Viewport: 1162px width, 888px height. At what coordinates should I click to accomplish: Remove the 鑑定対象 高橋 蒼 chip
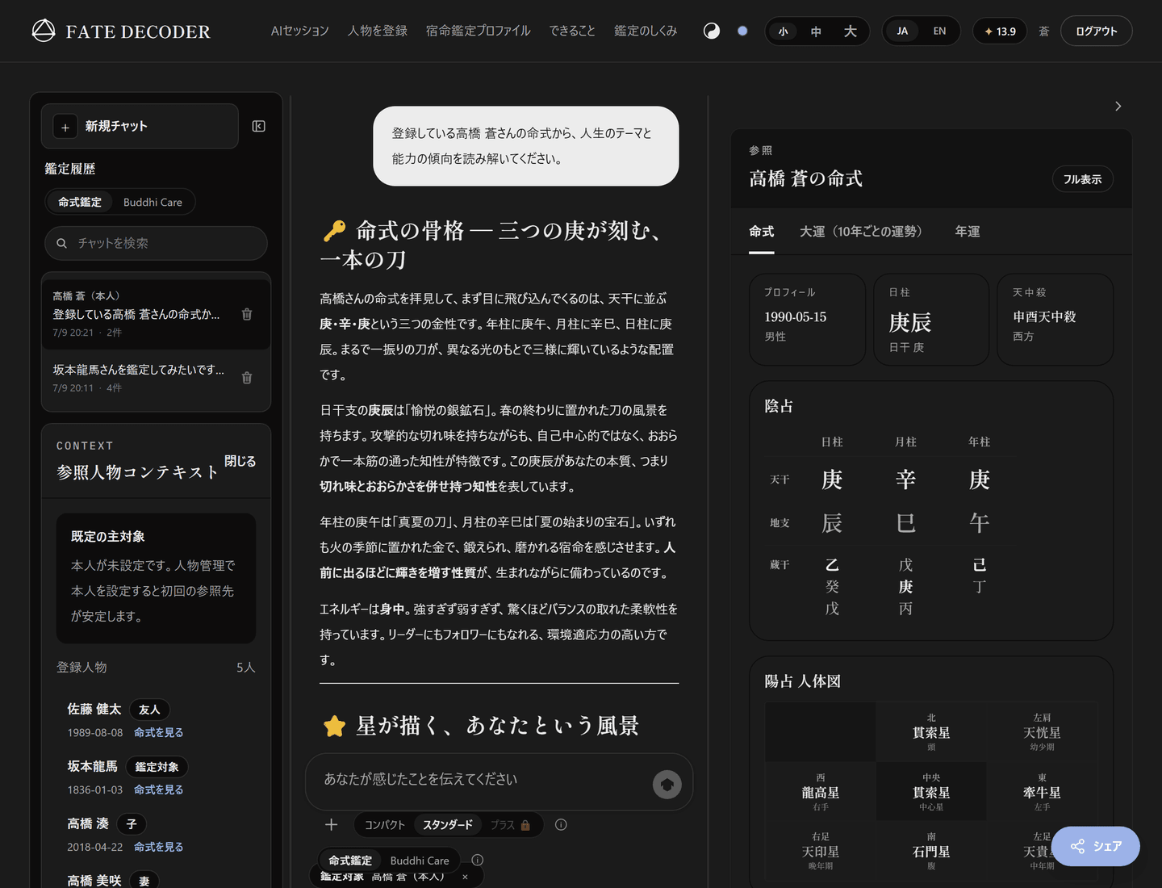(465, 877)
